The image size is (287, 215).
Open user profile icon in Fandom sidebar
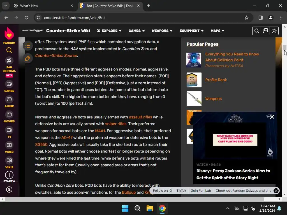[x=9, y=190]
